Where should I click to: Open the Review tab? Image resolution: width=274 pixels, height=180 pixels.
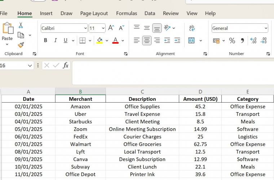point(171,13)
